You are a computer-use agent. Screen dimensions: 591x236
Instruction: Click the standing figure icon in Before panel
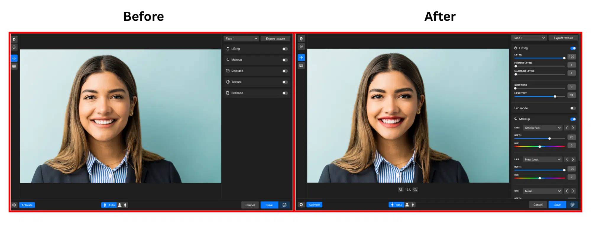[x=125, y=205]
